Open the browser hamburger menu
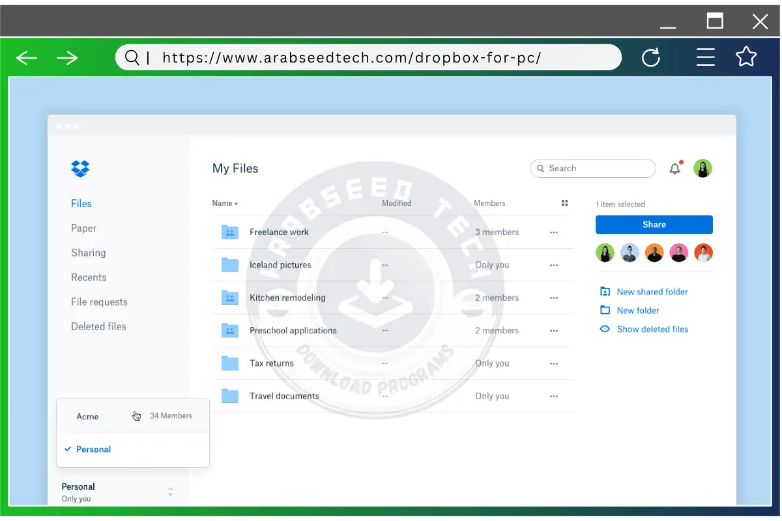782x521 pixels. [706, 57]
